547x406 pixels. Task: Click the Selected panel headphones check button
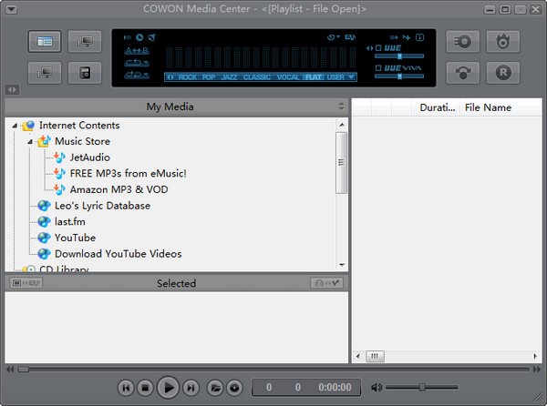pyautogui.click(x=327, y=283)
